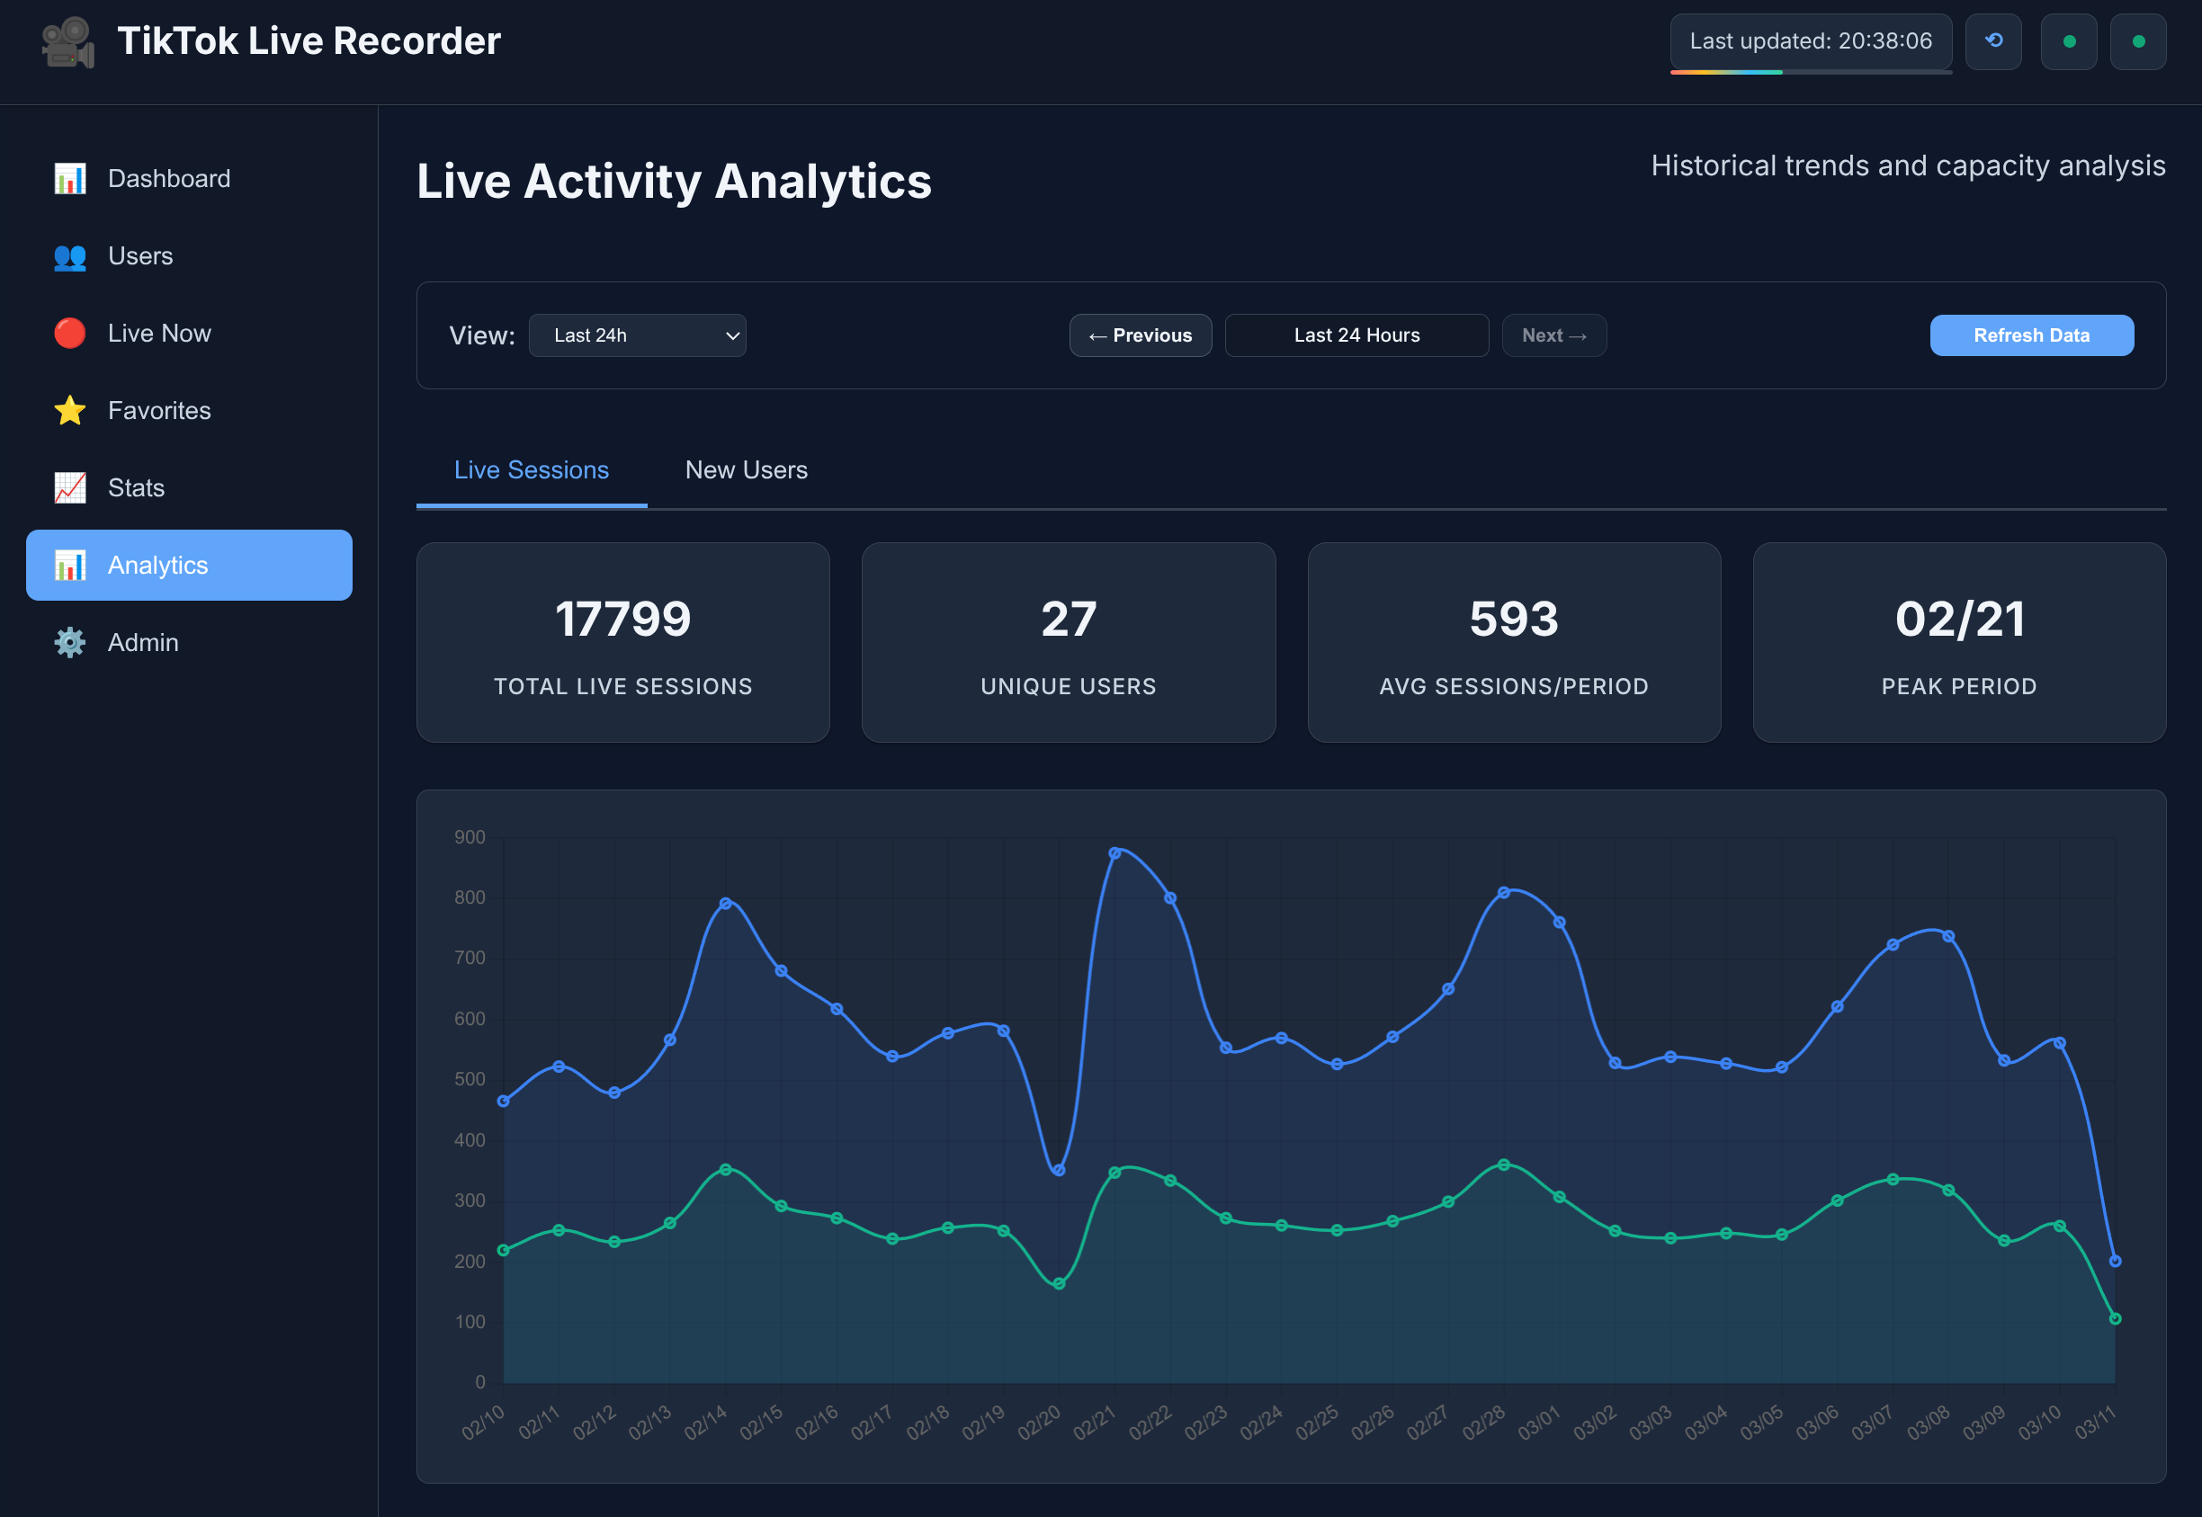Screen dimensions: 2202x1517
Task: Click the red Live Now circle icon
Action: click(69, 334)
